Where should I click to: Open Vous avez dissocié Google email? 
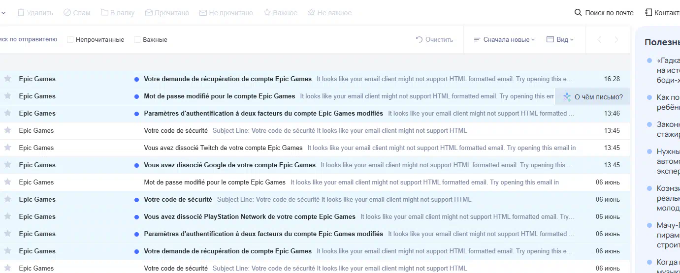coord(315,165)
